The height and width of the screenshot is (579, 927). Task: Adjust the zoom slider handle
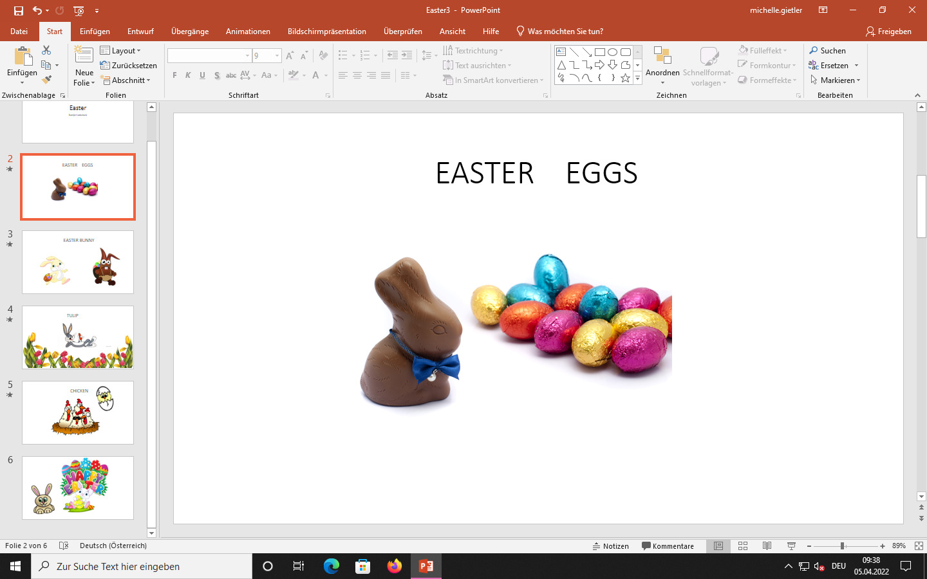842,546
